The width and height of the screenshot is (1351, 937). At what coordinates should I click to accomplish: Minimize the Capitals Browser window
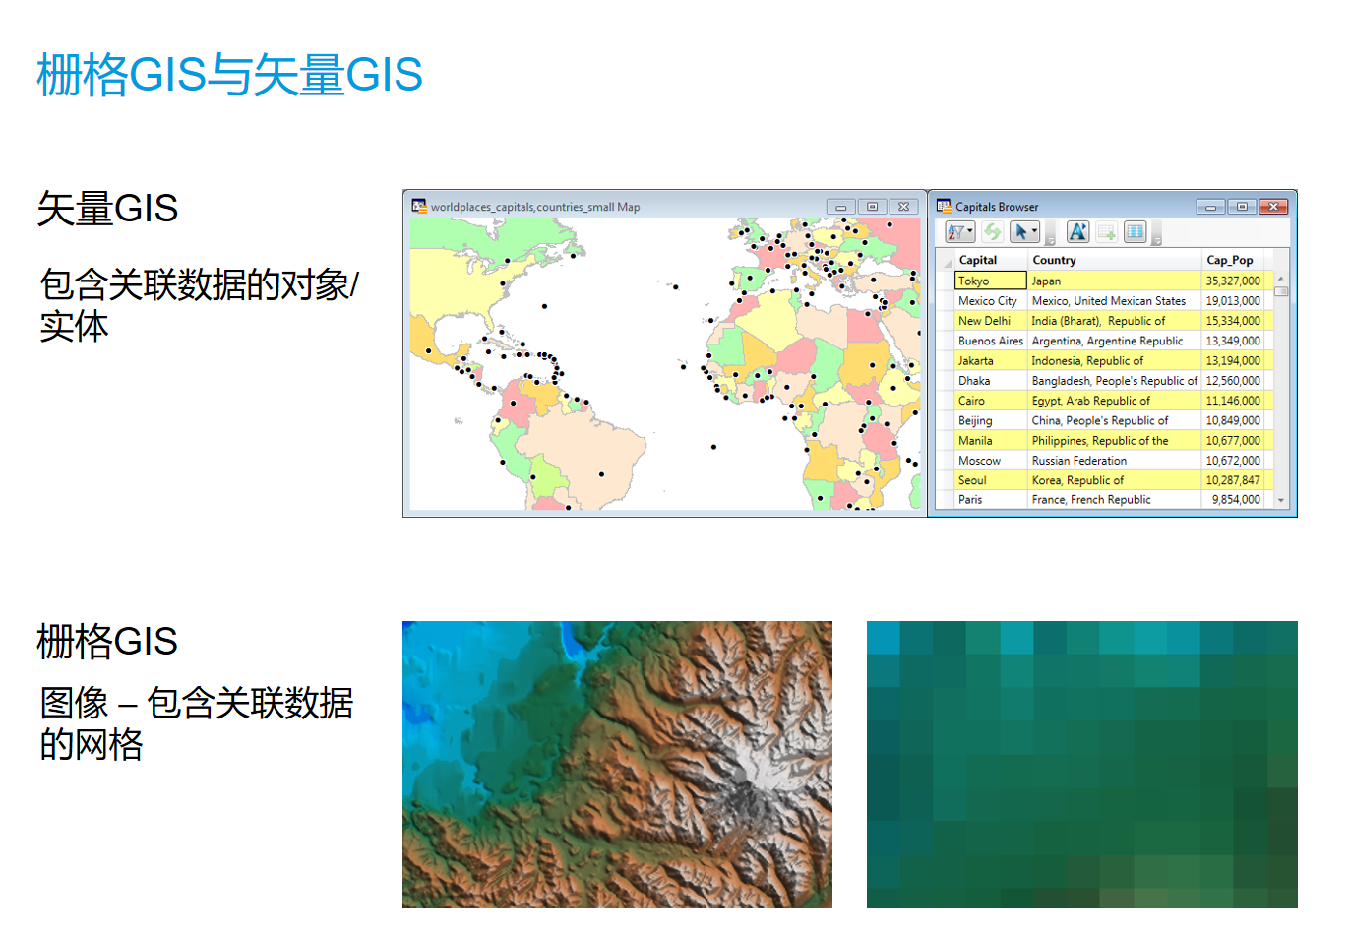coord(1210,207)
